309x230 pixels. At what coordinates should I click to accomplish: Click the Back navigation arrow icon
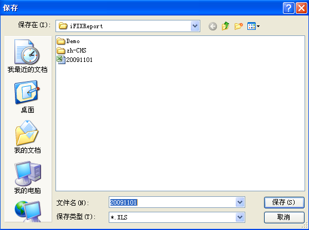[x=212, y=26]
